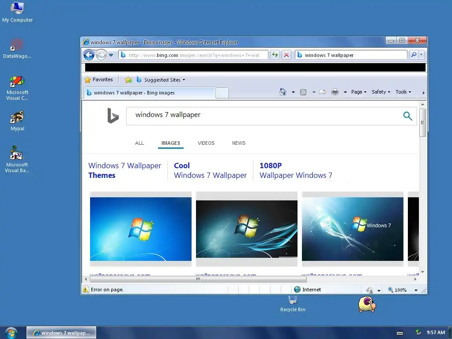Click the vertical scrollbar down arrow

tap(422, 272)
